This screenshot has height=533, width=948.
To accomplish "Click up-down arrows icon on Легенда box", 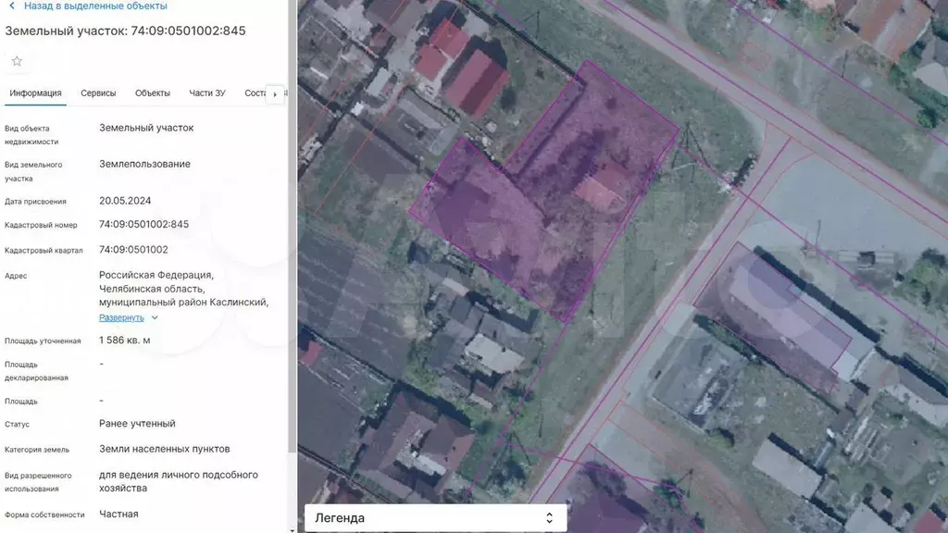I will click(549, 518).
